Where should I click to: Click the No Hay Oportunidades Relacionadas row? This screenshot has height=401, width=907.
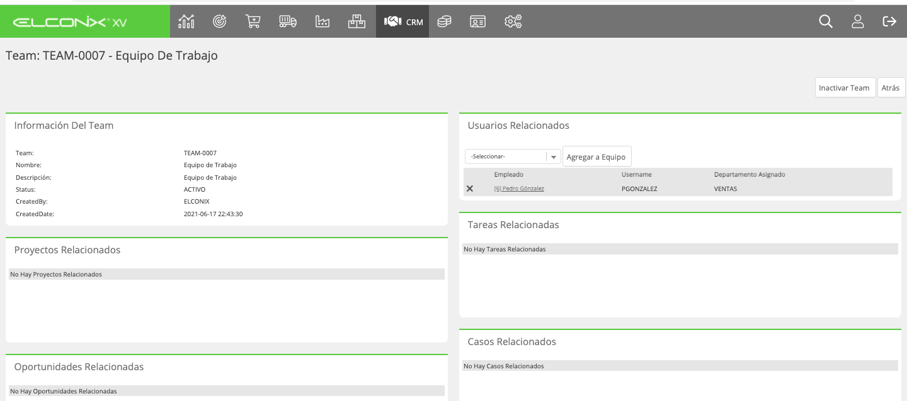tap(227, 391)
